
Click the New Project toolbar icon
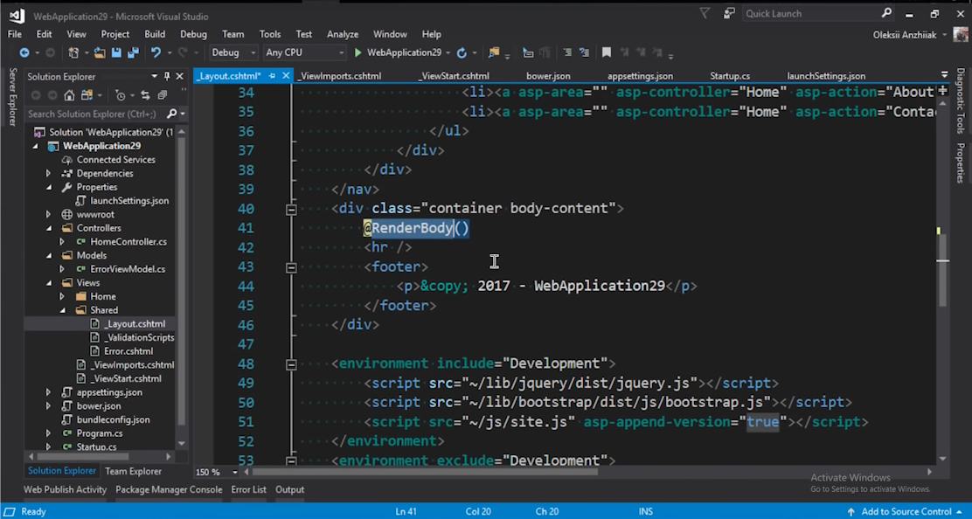pos(73,53)
